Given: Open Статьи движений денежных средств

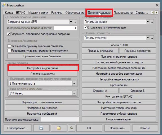Looking at the screenshot, I should pyautogui.click(x=119, y=62).
